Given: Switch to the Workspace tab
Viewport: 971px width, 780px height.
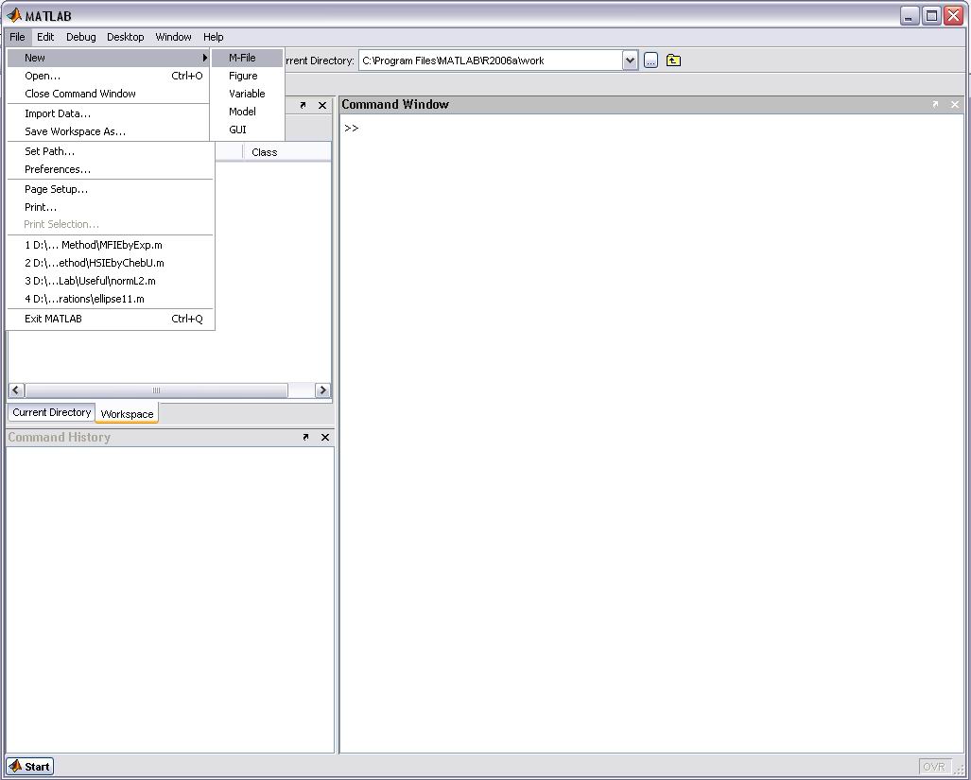Looking at the screenshot, I should coord(127,413).
